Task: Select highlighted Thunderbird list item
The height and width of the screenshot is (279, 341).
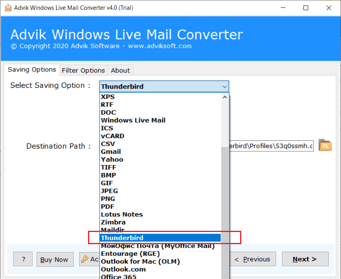Action: [x=160, y=238]
